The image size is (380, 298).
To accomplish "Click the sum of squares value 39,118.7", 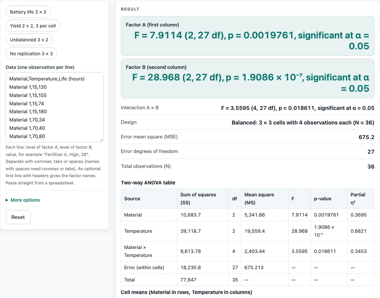I will point(190,231).
